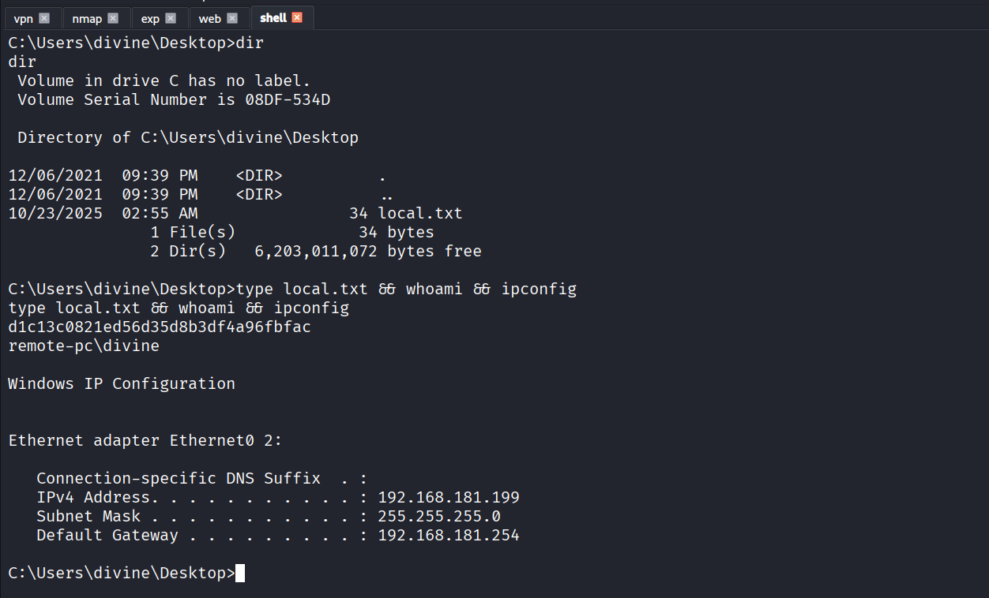This screenshot has width=989, height=598.
Task: Close the active shell tab
Action: coord(297,17)
